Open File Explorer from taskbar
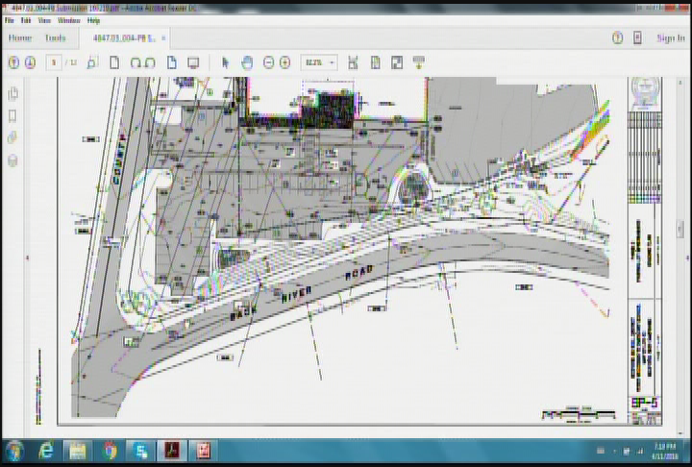The width and height of the screenshot is (692, 467). pos(78,451)
